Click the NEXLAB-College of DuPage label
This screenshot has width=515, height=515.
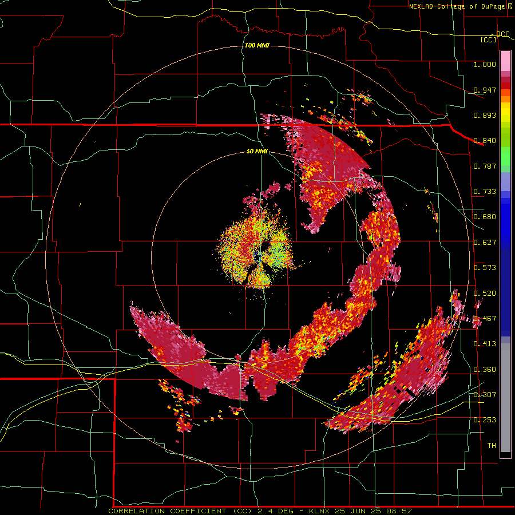tap(457, 6)
